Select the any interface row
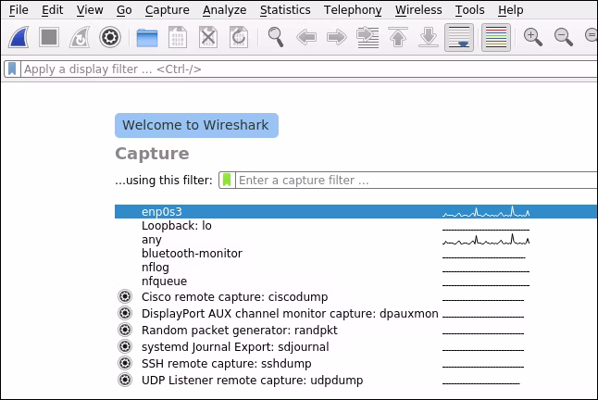Image resolution: width=598 pixels, height=400 pixels. pyautogui.click(x=356, y=240)
